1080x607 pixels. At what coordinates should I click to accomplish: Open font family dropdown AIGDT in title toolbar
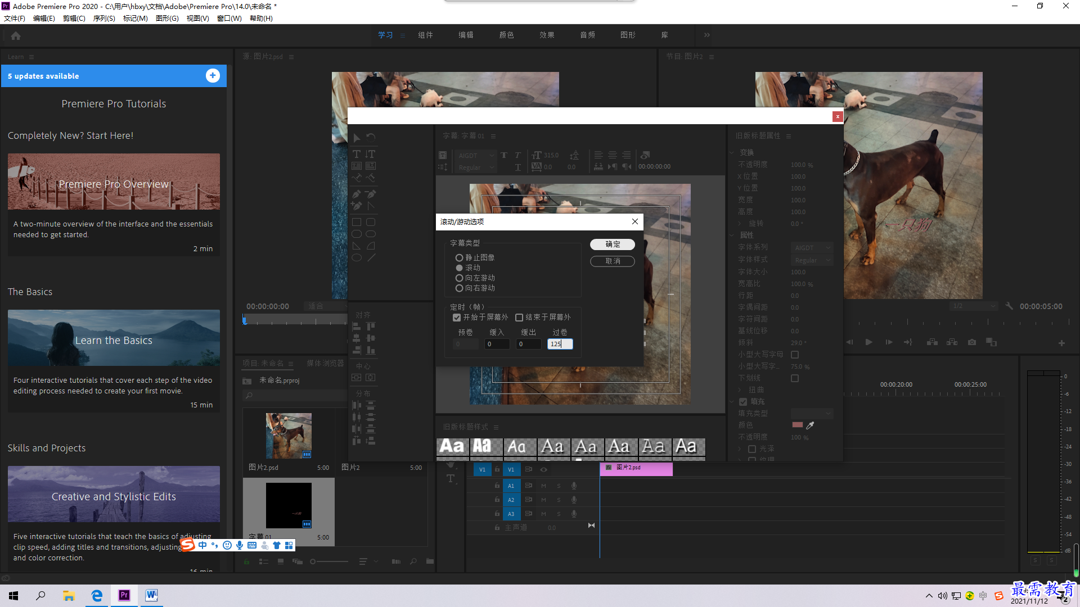pos(476,156)
